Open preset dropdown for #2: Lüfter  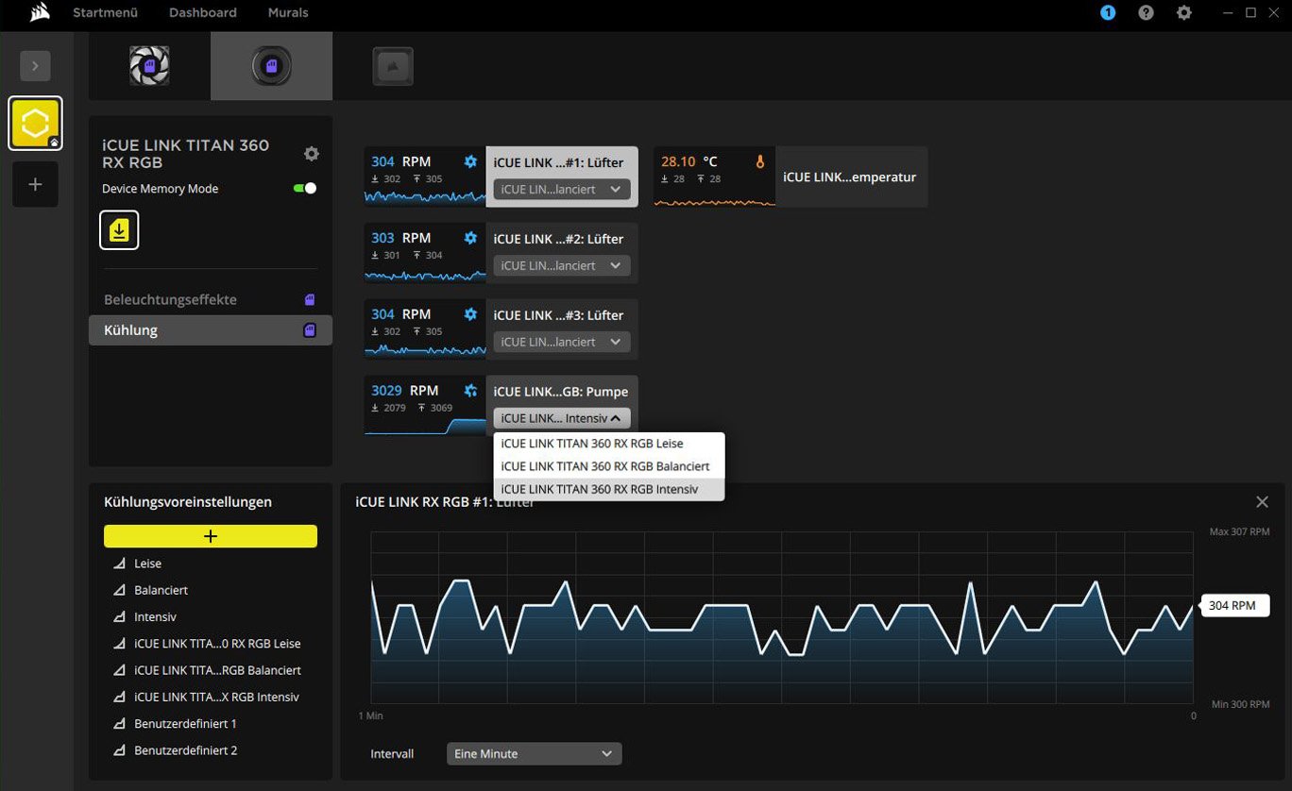(561, 265)
